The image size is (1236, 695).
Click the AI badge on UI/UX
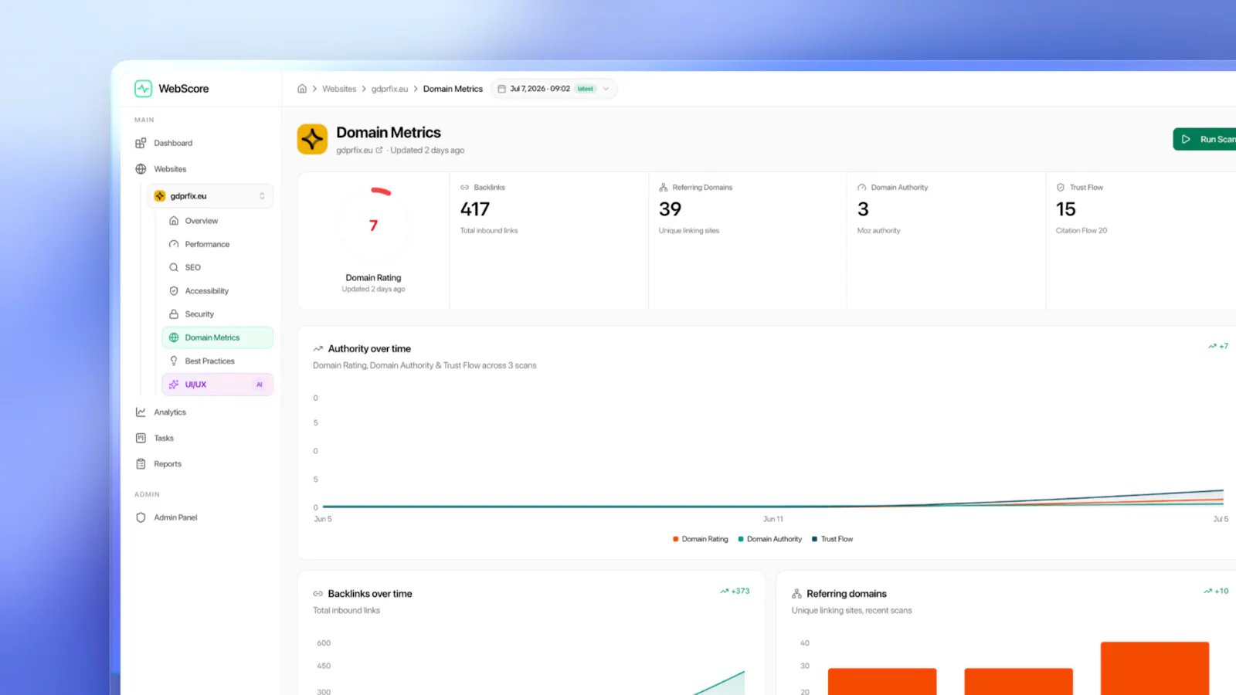pyautogui.click(x=260, y=385)
